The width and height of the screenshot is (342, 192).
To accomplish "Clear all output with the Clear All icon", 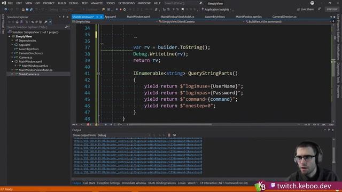I will point(169,135).
